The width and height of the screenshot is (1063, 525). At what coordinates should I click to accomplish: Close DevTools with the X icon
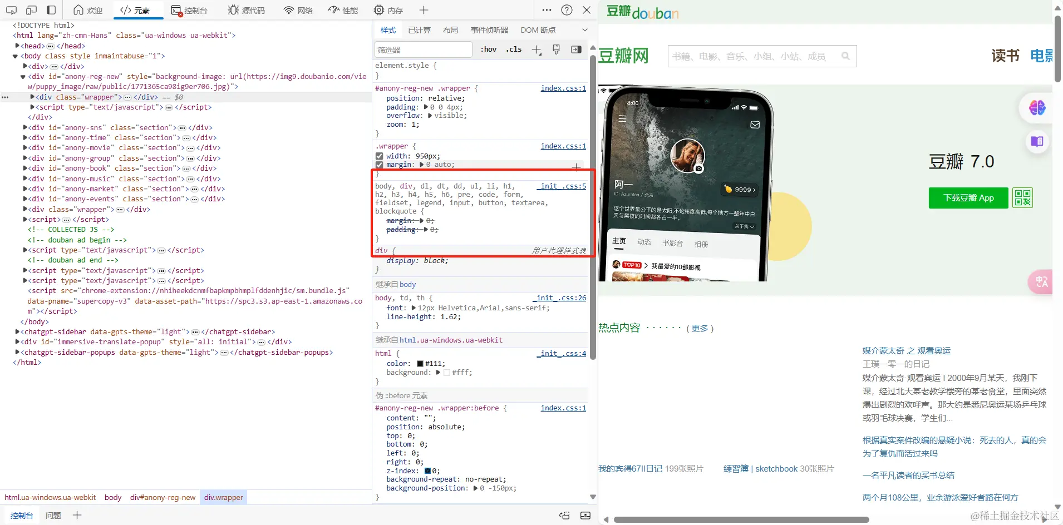(587, 10)
